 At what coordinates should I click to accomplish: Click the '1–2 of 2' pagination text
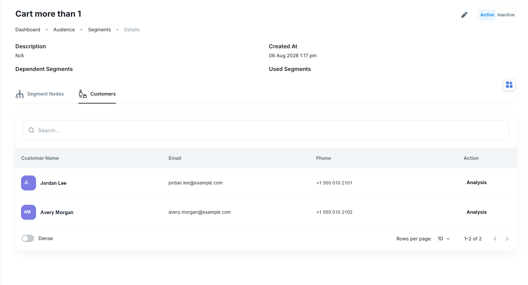click(473, 239)
